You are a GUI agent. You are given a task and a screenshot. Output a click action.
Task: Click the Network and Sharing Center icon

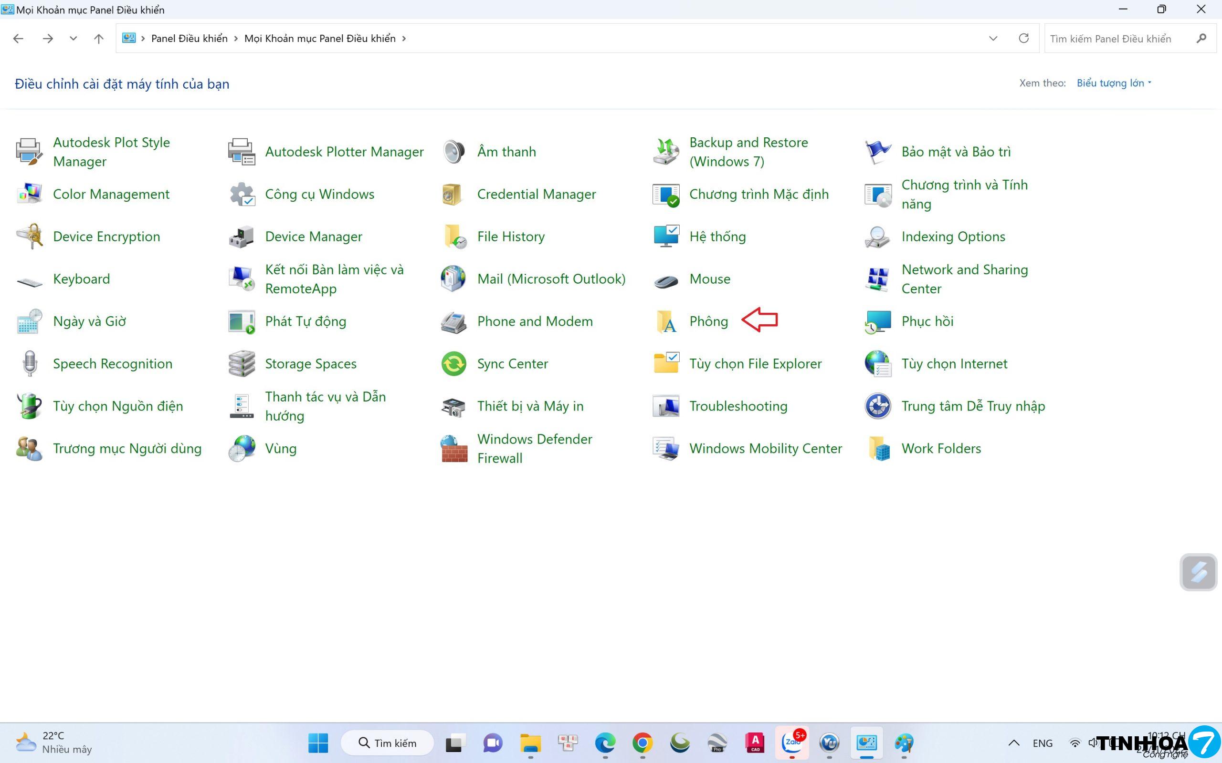point(878,279)
